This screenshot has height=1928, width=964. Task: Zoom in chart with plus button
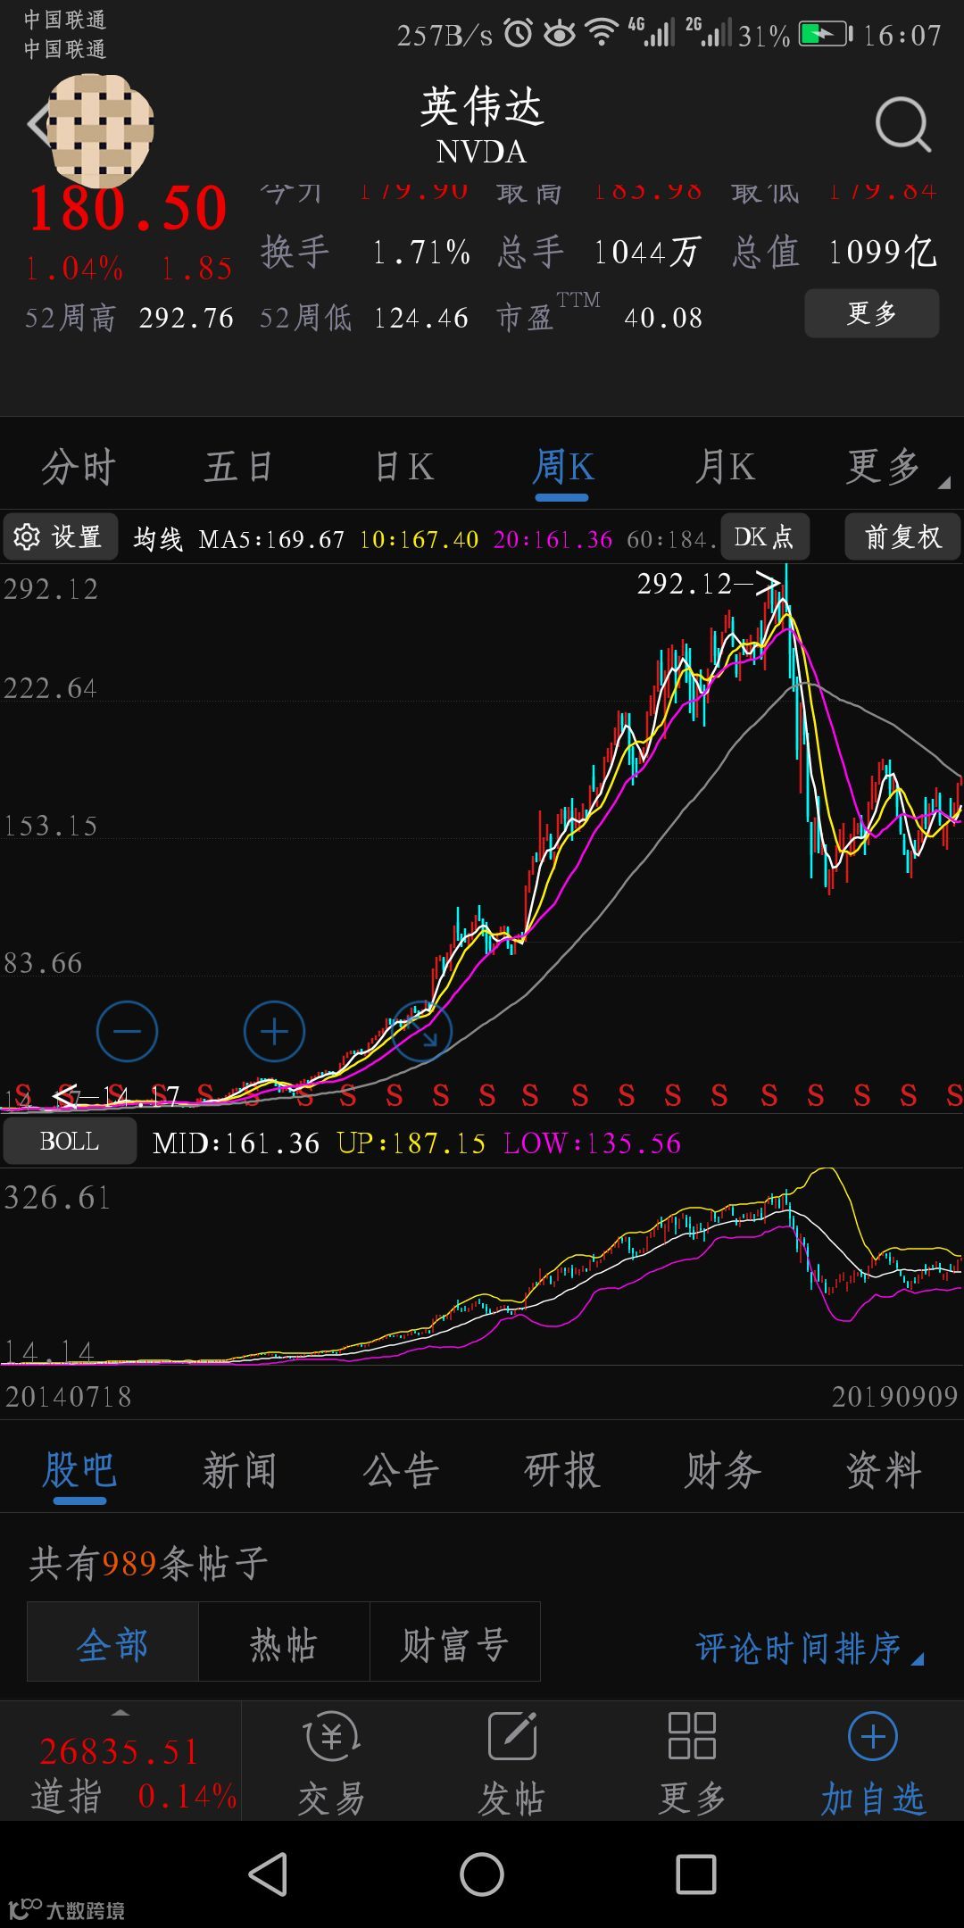[274, 1032]
